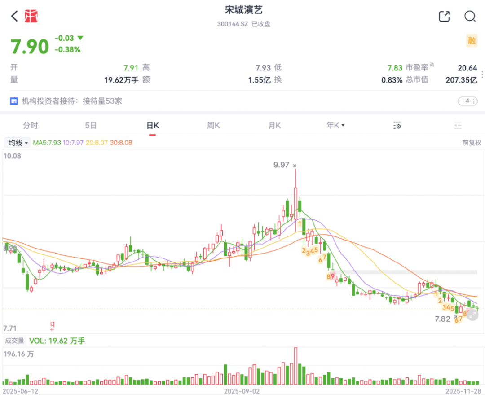Toggle the 成交量 volume indicator label
This screenshot has width=485, height=398.
pyautogui.click(x=15, y=341)
